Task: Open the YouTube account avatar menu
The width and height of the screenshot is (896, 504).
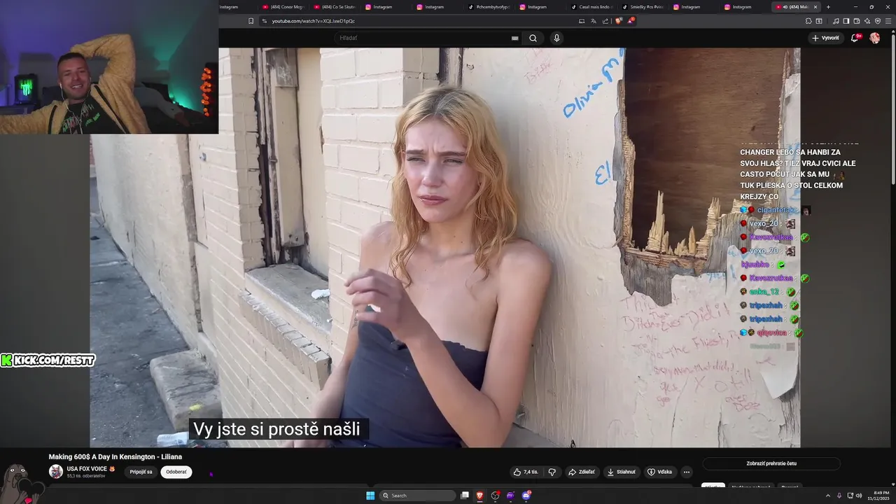Action: pos(874,38)
